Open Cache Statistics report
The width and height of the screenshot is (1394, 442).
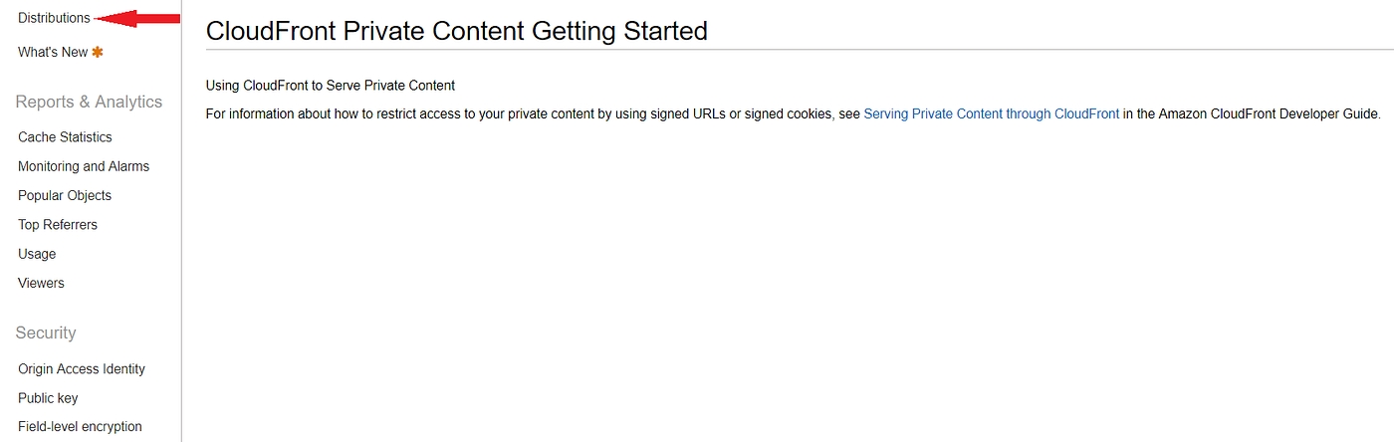(x=65, y=137)
